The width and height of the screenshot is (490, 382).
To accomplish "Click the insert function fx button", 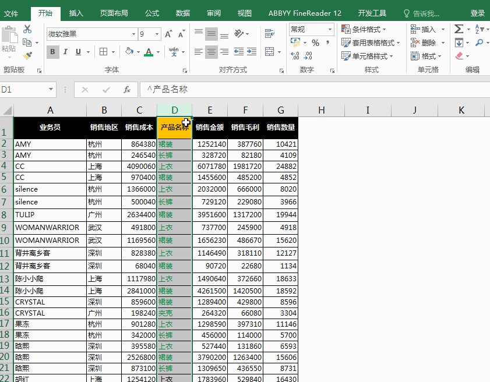I will coord(127,90).
